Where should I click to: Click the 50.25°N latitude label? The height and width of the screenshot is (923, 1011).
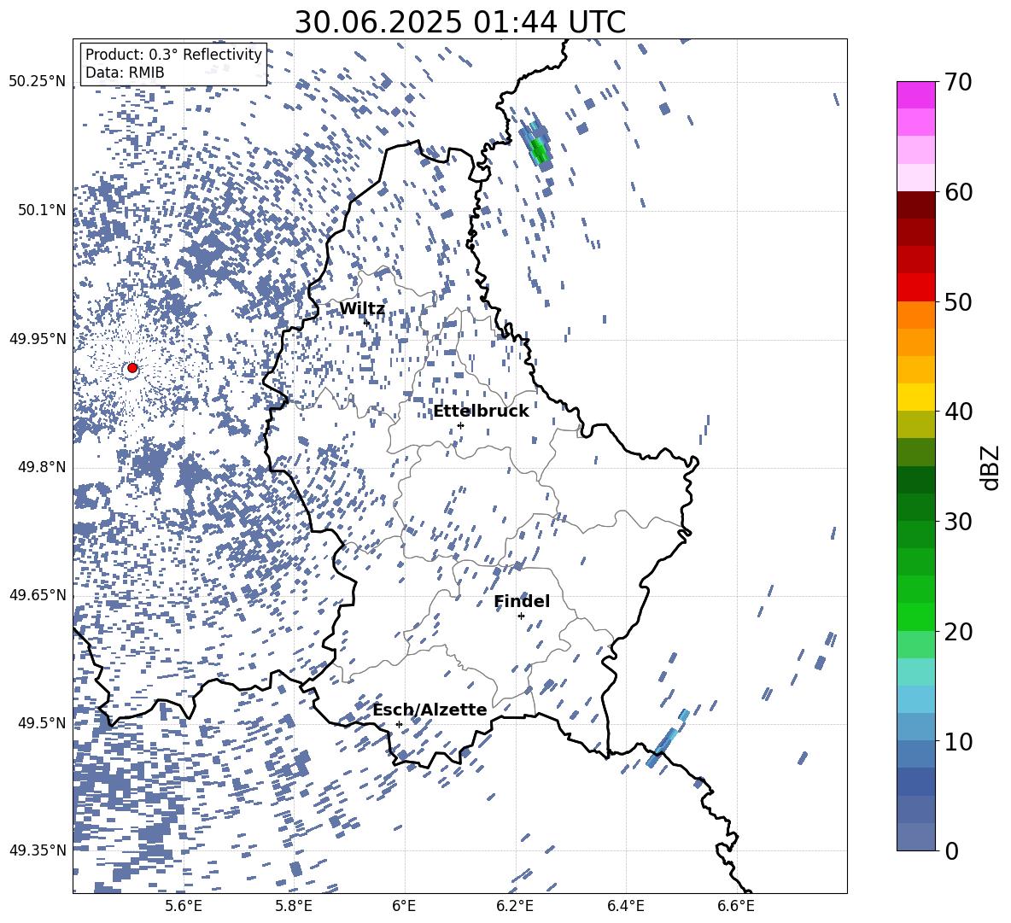(x=38, y=82)
